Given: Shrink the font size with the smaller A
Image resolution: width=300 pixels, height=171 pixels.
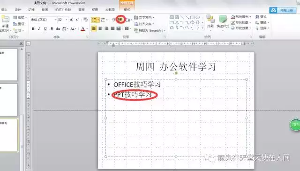Looking at the screenshot, I should 77,20.
